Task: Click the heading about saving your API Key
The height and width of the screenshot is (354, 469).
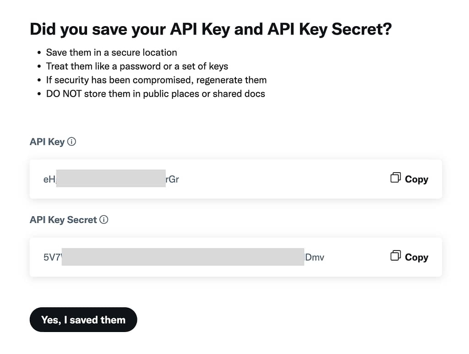Action: (x=211, y=29)
